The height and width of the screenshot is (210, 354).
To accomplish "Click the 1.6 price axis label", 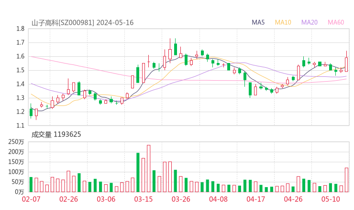I will (20, 56).
